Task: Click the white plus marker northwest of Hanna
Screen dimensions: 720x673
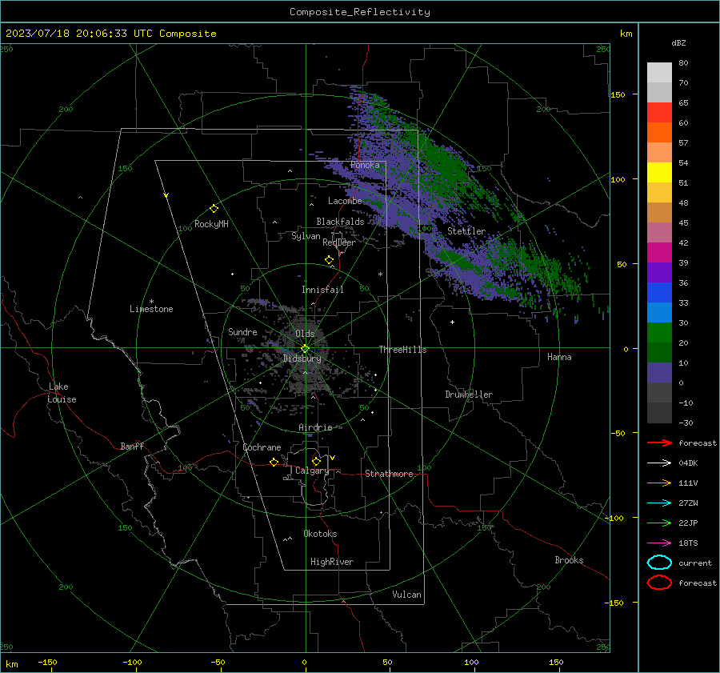Action: (x=452, y=322)
